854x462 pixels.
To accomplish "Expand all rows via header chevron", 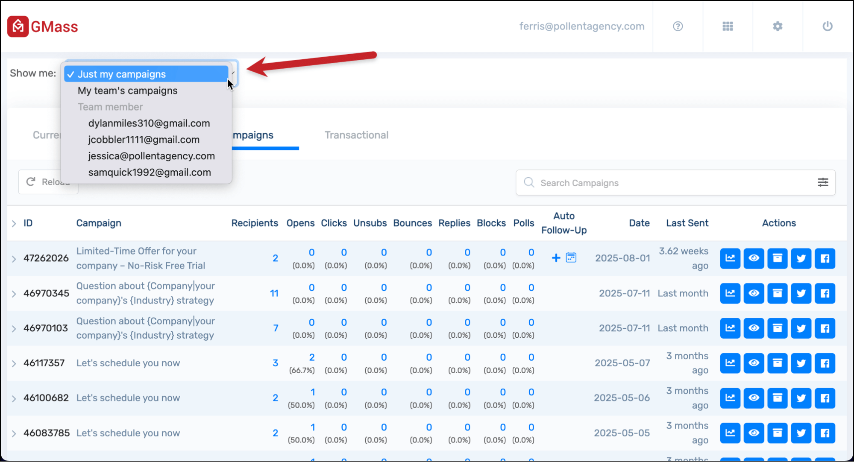I will click(x=14, y=223).
